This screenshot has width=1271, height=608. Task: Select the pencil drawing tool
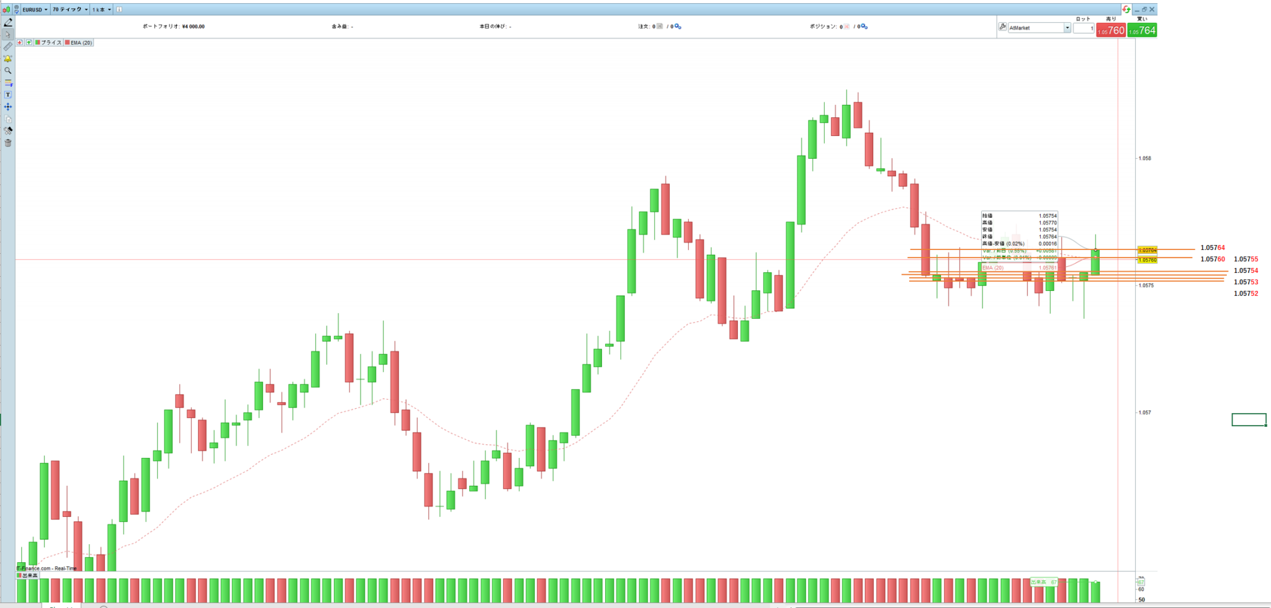point(8,22)
